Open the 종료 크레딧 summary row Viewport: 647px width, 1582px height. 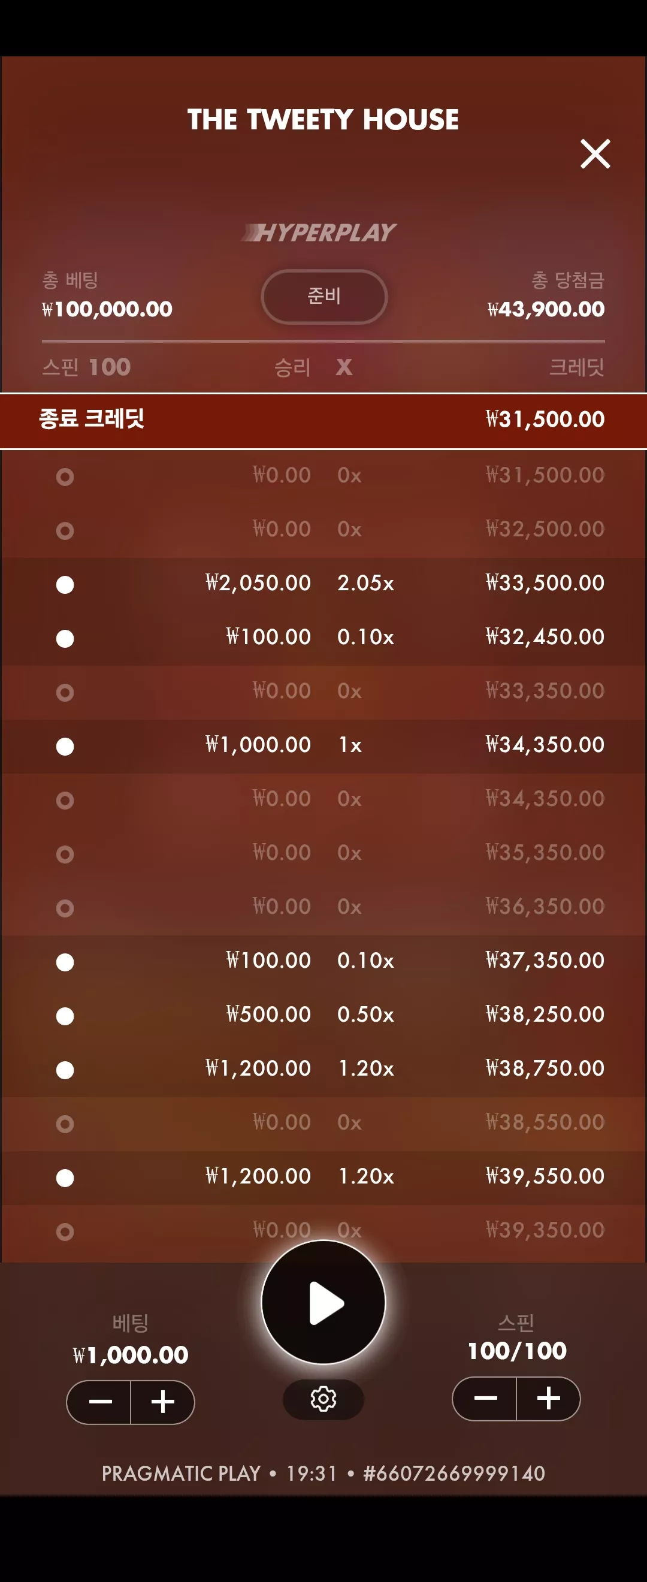point(323,421)
